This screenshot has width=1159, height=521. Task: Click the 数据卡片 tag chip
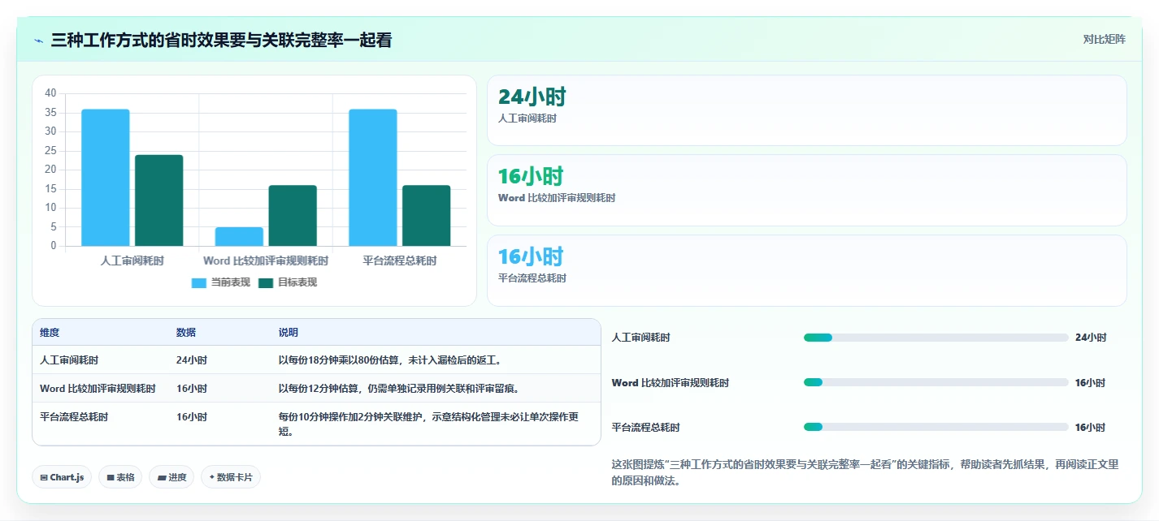pos(231,477)
